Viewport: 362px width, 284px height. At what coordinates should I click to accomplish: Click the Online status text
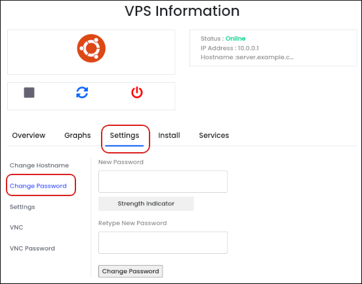(235, 39)
